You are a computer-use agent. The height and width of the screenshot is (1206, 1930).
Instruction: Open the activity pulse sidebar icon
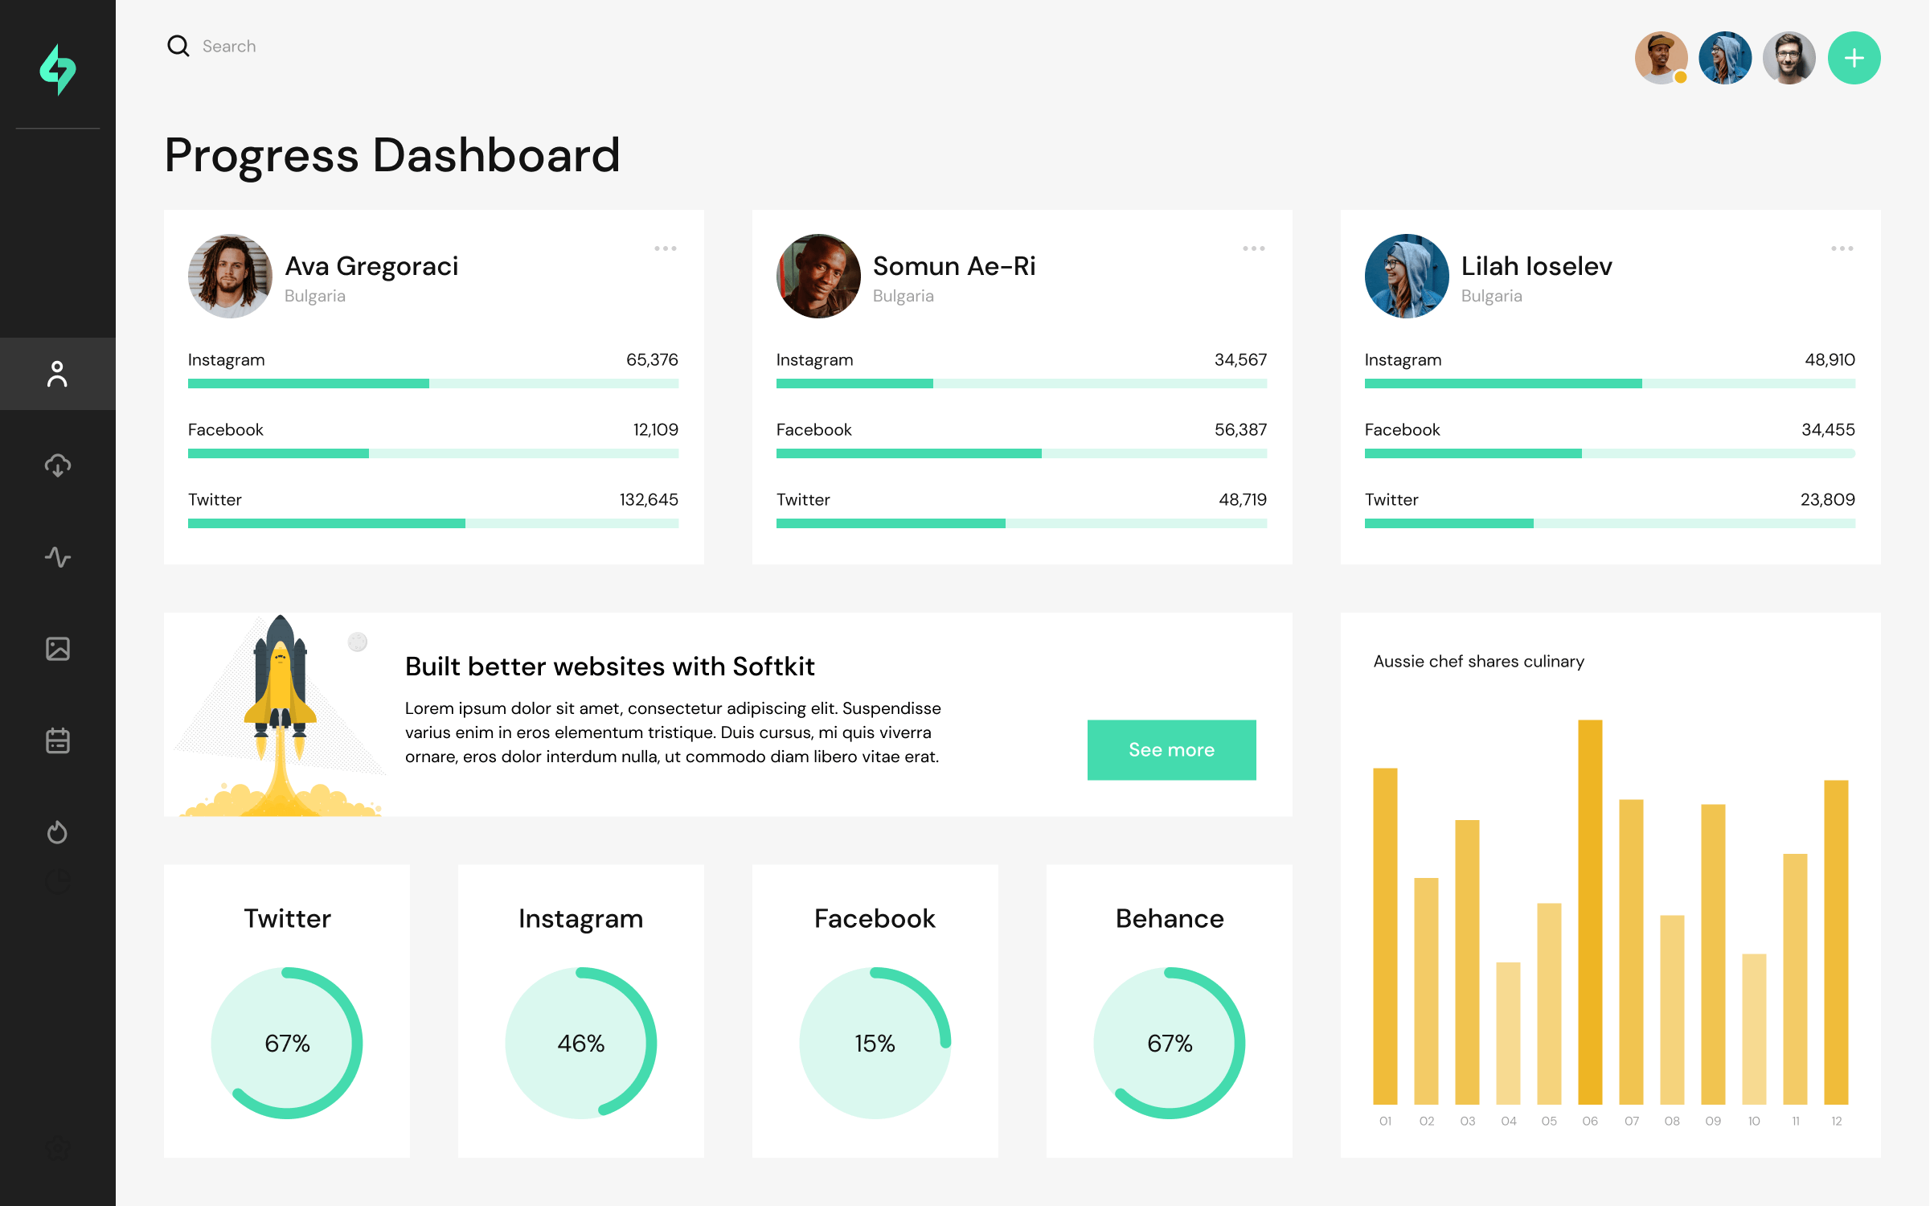(x=57, y=556)
